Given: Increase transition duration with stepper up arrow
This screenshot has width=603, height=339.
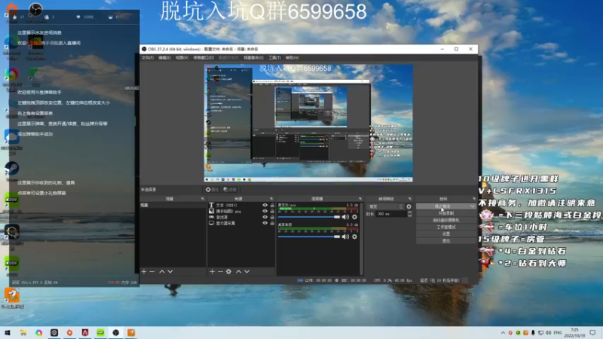Looking at the screenshot, I should (x=409, y=212).
